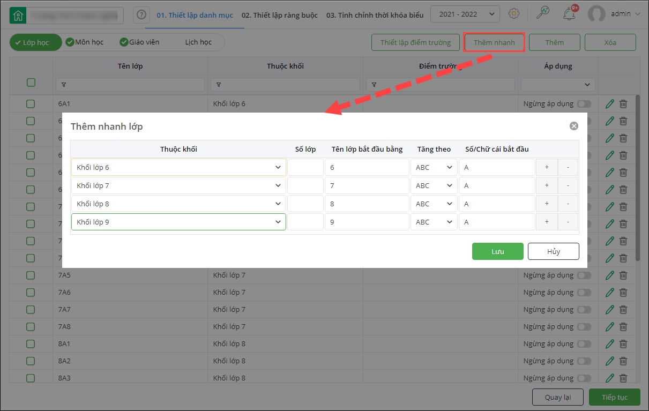Check the checkbox for class 8A2
This screenshot has width=649, height=411.
pos(31,361)
